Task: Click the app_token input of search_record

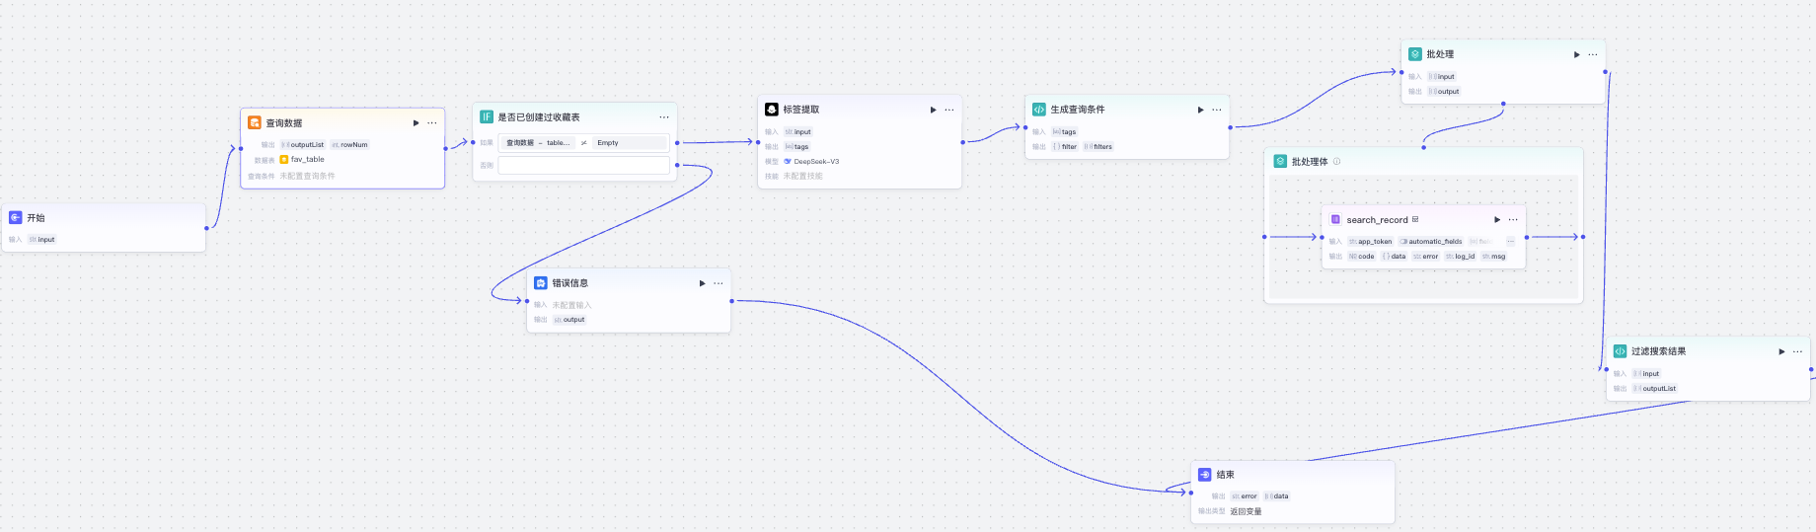Action: click(x=1371, y=241)
